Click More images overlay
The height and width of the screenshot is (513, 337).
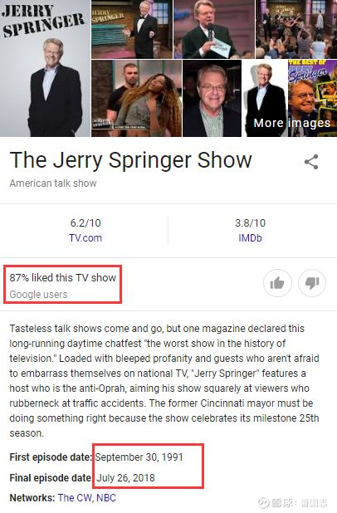(292, 123)
